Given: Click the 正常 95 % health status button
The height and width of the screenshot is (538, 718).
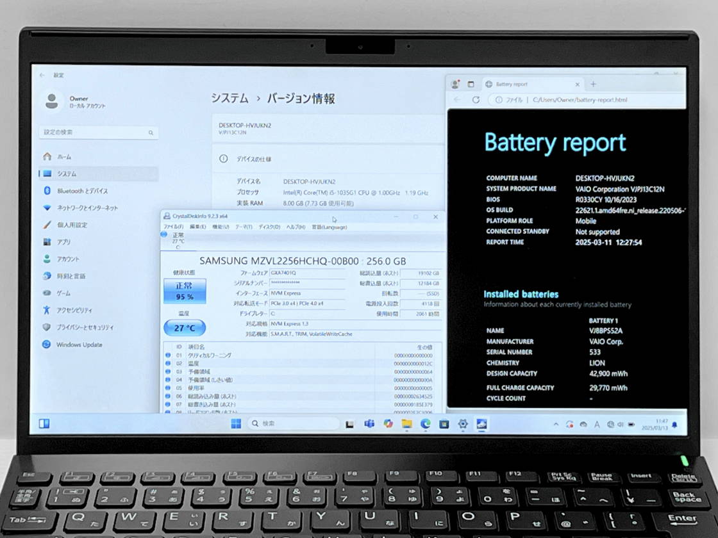Looking at the screenshot, I should click(x=185, y=291).
